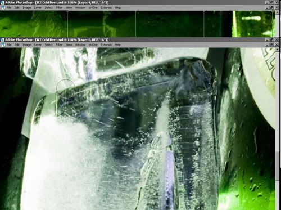The image size is (281, 210).
Task: Open File menu in Layer 4 window
Action: coord(9,8)
